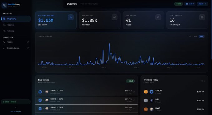Click the SHIDO network button in header
The height and width of the screenshot is (115, 212).
[190, 4]
